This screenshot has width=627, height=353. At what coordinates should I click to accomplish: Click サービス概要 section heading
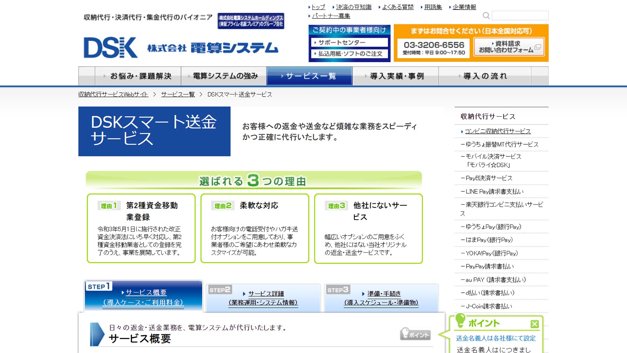coord(140,338)
